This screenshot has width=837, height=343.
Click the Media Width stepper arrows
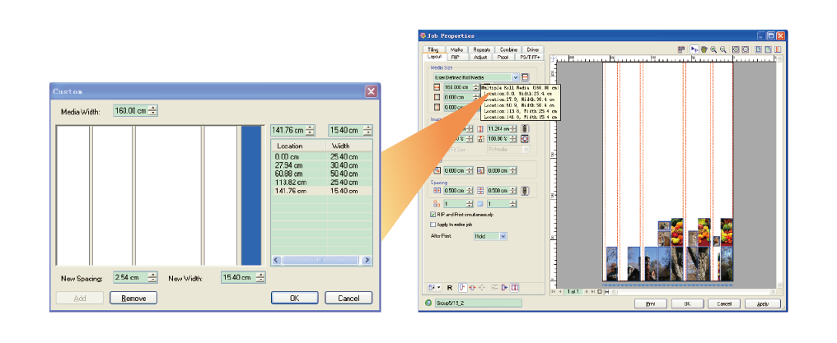click(153, 111)
